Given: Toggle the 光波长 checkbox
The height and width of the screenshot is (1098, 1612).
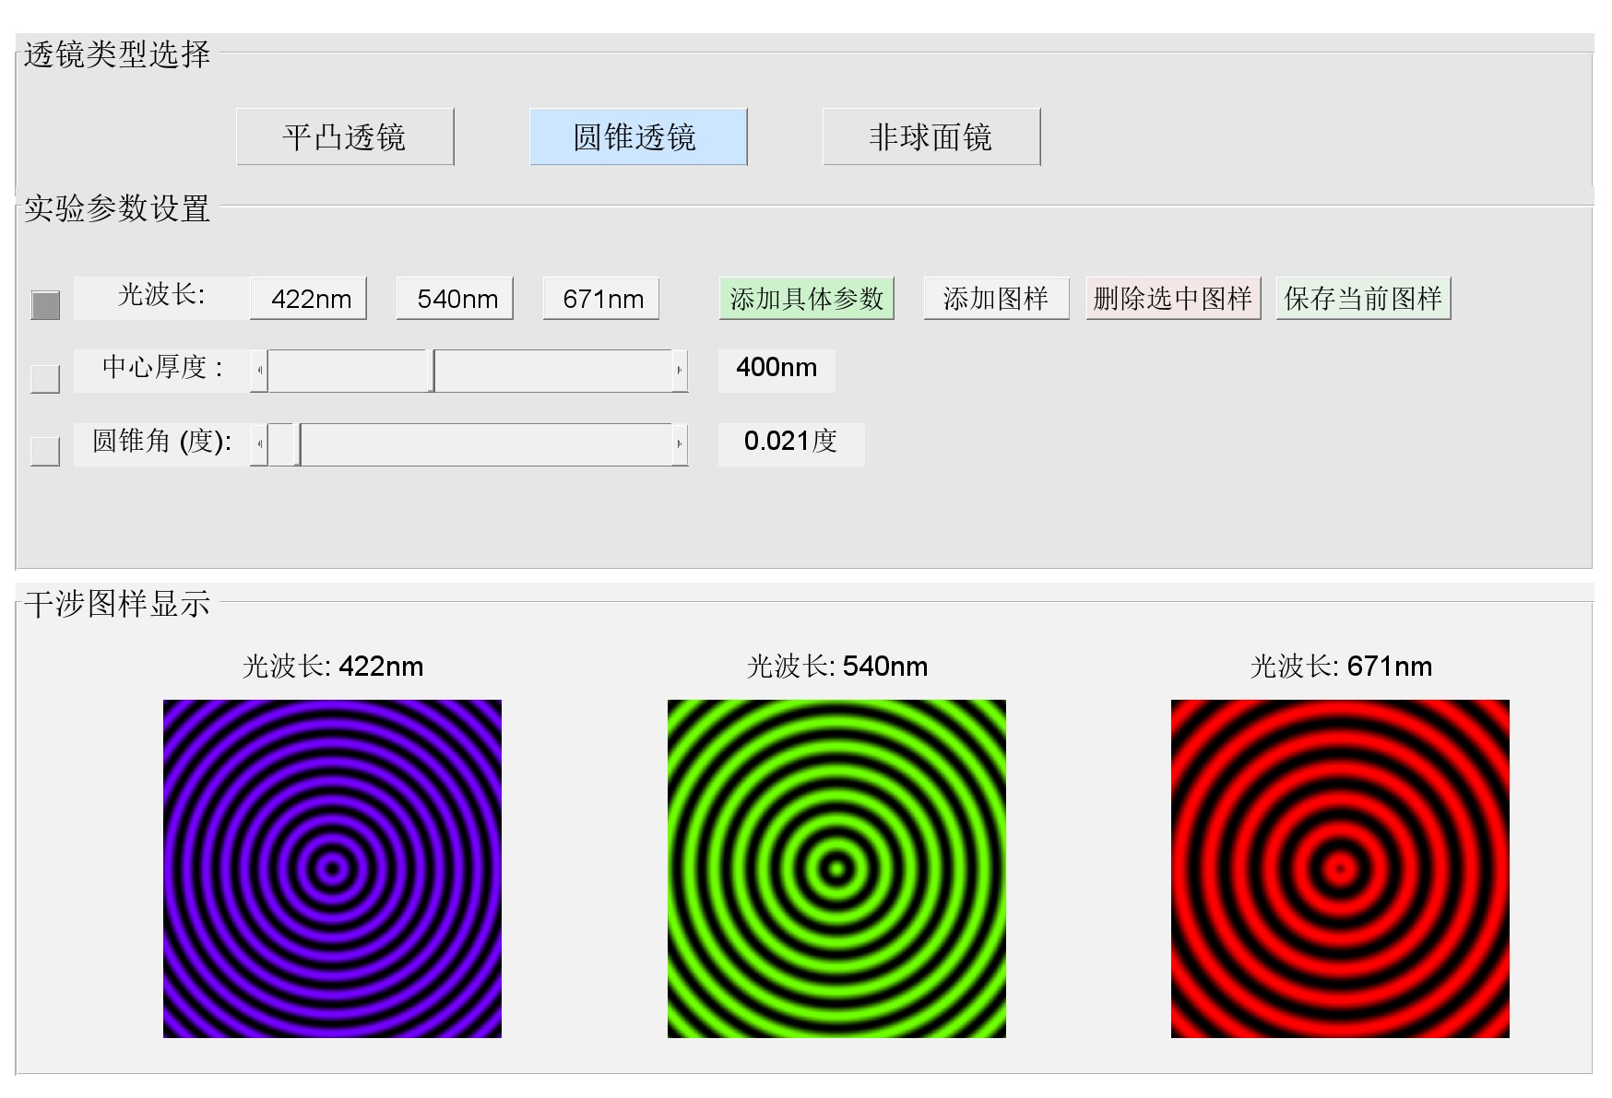Looking at the screenshot, I should 45,305.
